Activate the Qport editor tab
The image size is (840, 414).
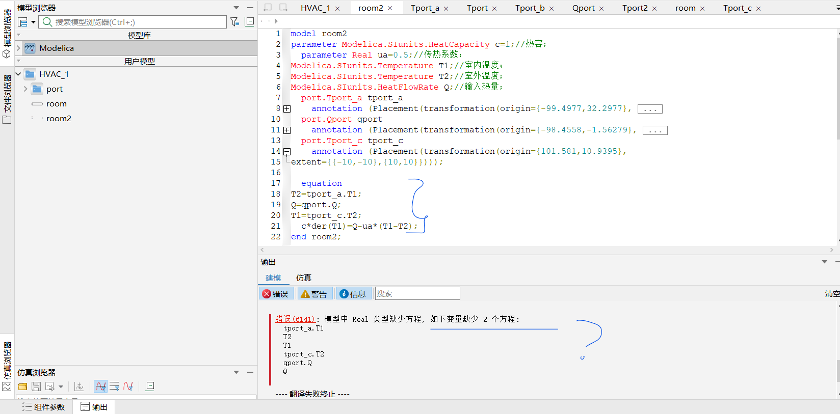(x=583, y=8)
